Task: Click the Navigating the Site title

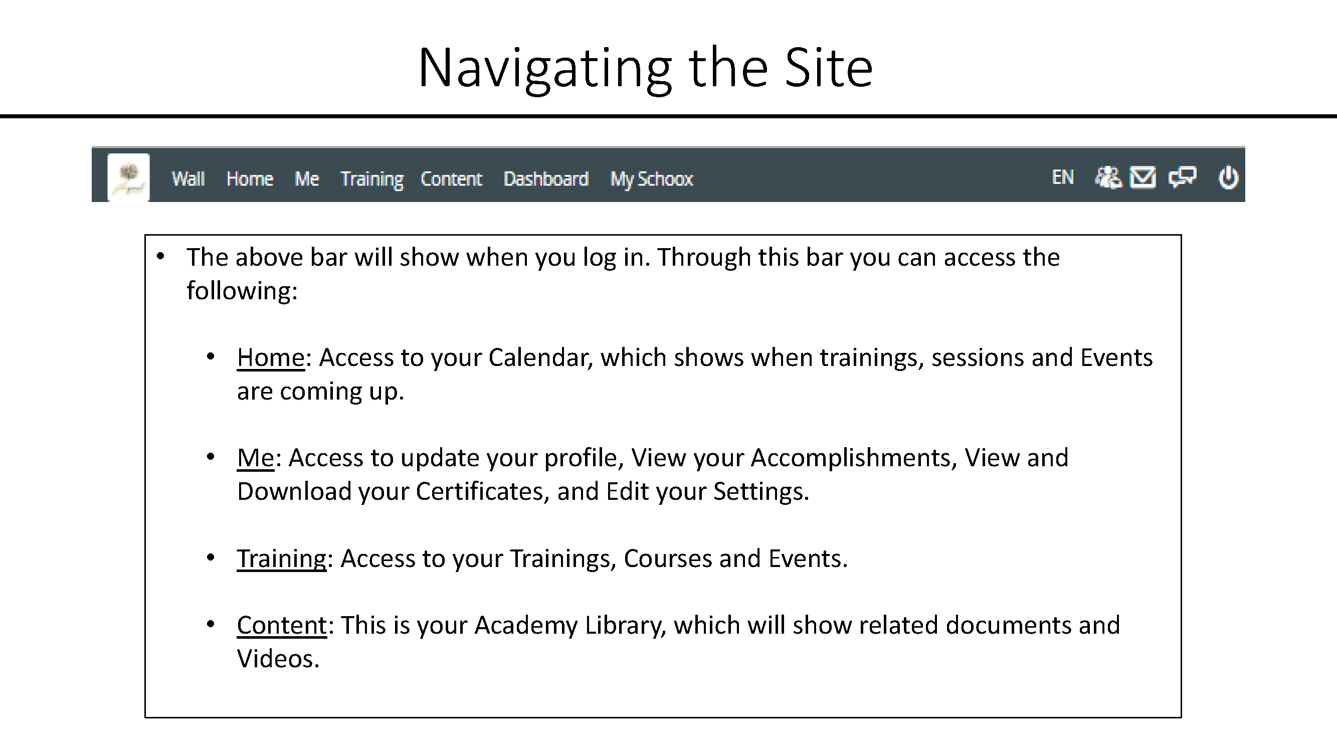Action: tap(645, 69)
